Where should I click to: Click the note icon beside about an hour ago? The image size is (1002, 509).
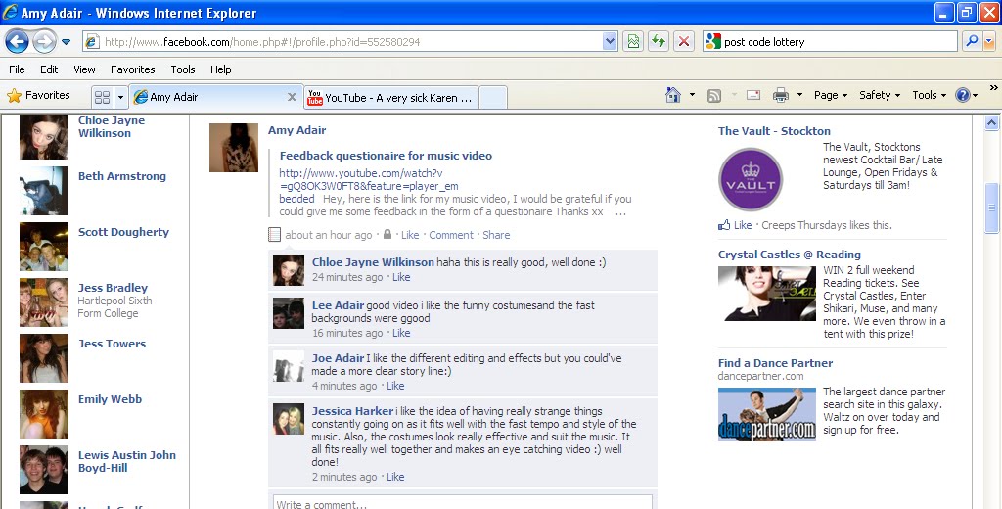tap(274, 235)
